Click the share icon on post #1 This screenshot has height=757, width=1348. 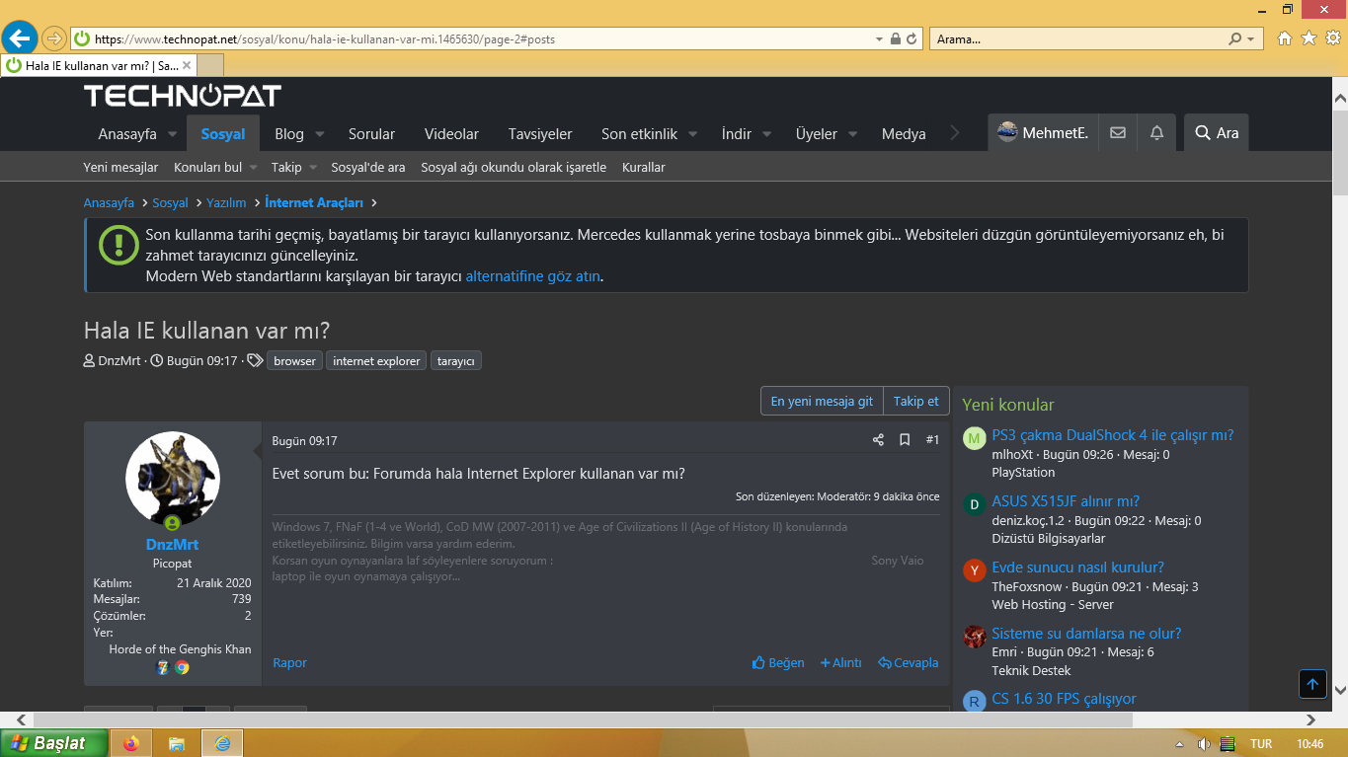pos(878,440)
